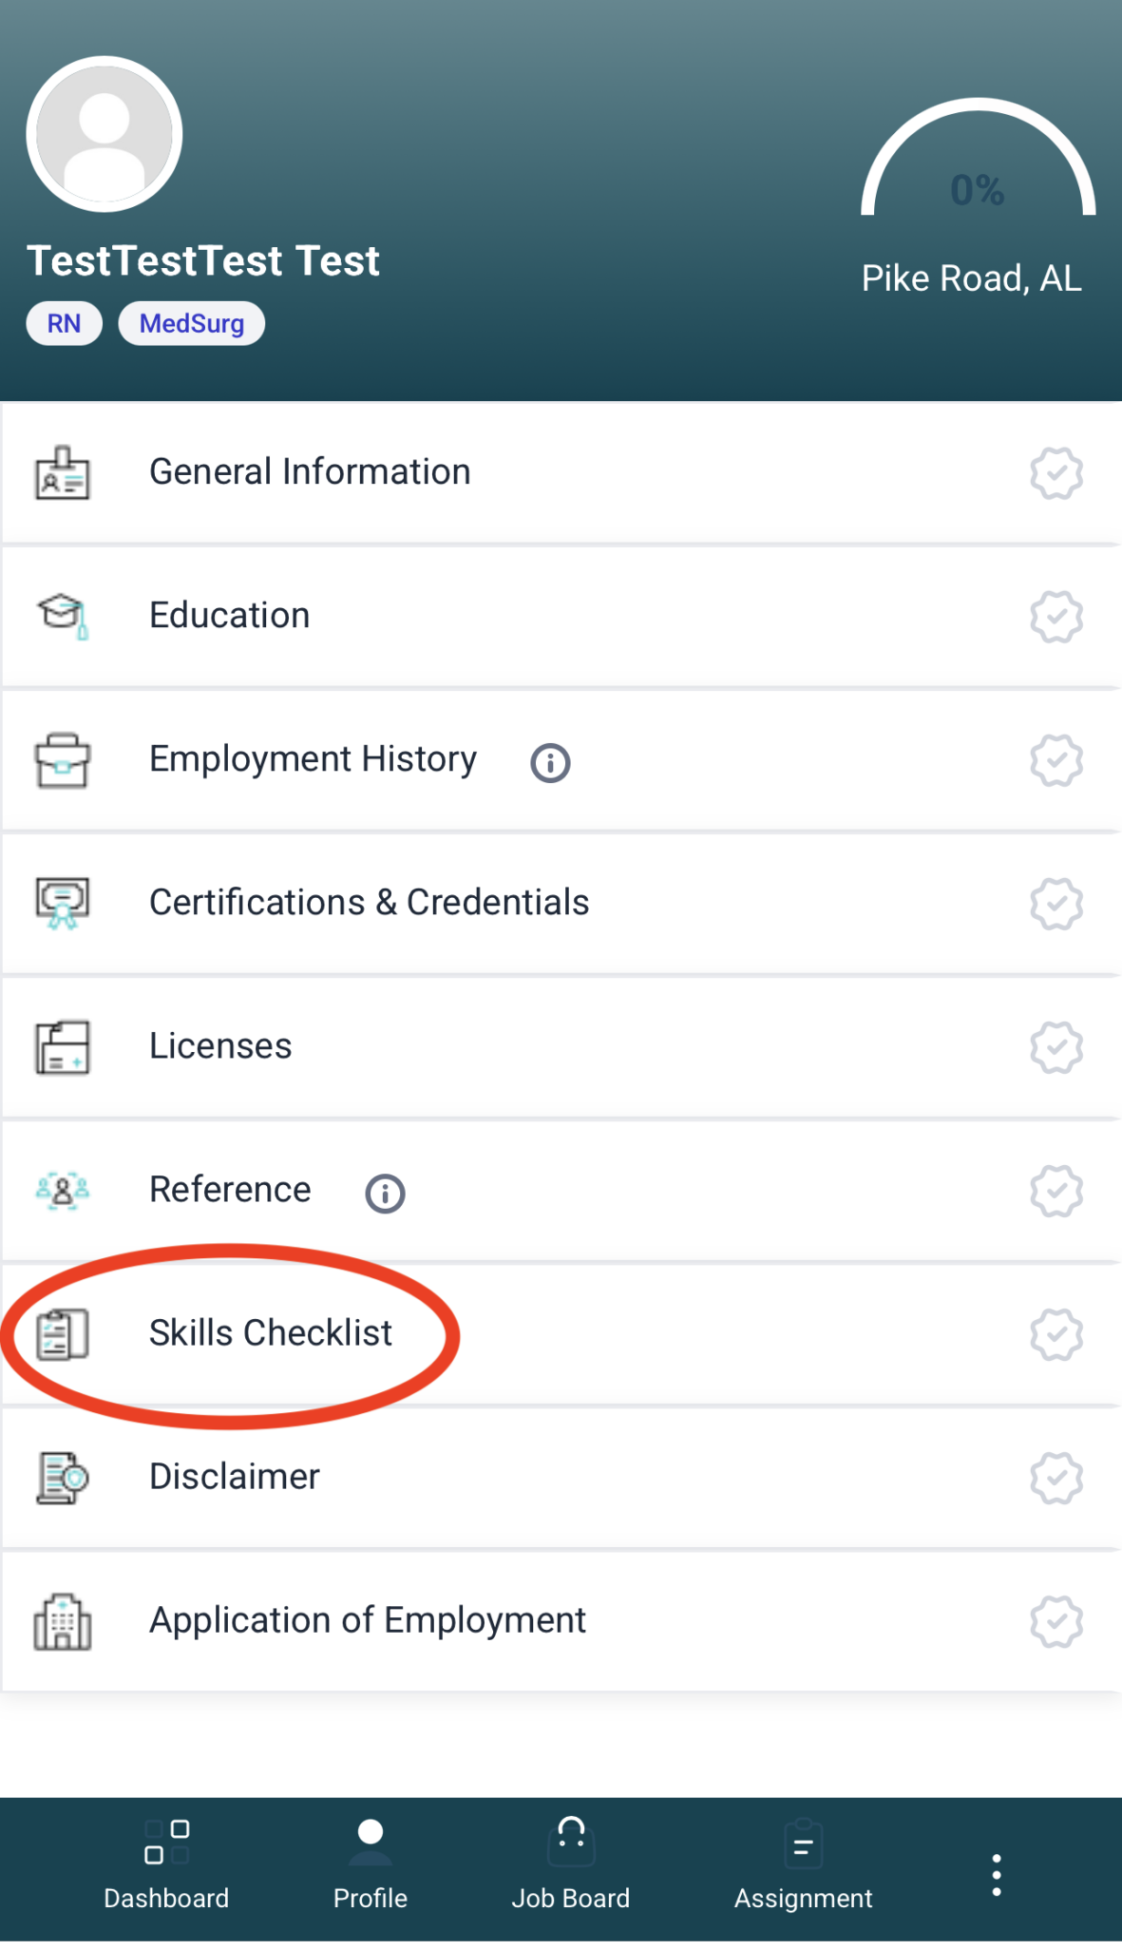This screenshot has width=1122, height=1950.
Task: Click the info icon next to Reference
Action: 385,1193
